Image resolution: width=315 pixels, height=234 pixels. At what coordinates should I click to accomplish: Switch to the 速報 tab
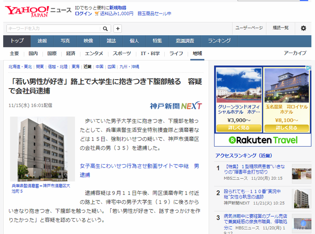(42, 41)
